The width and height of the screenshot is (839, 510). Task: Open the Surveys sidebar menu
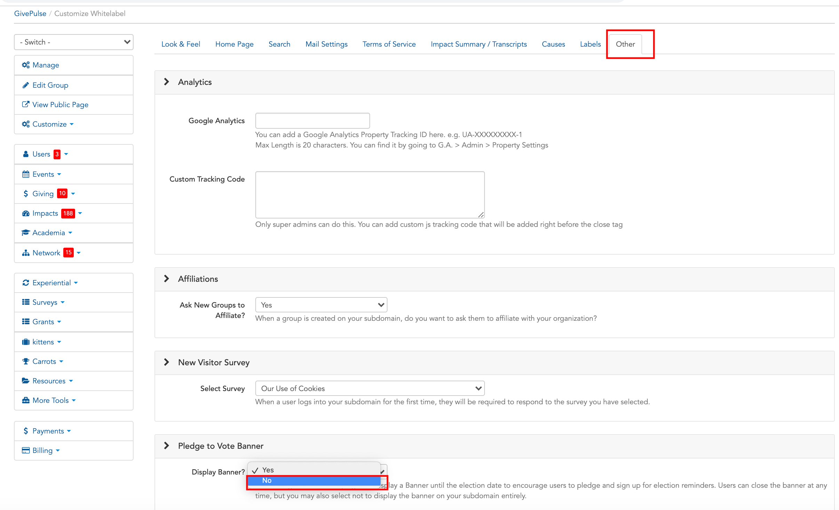(x=74, y=302)
